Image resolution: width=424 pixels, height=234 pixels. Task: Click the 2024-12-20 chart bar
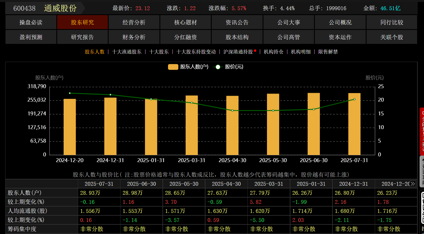tap(70, 127)
